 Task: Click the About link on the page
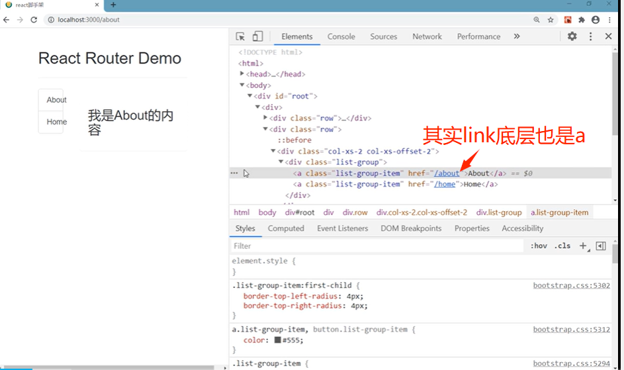tap(56, 99)
